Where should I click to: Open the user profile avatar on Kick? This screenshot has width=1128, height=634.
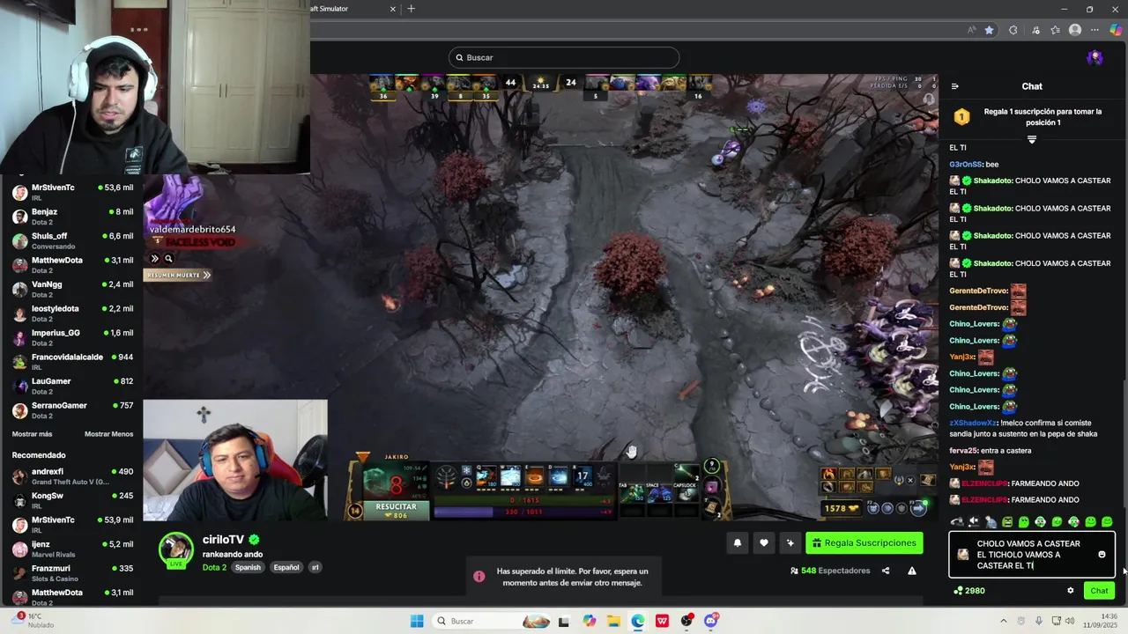(x=1095, y=57)
